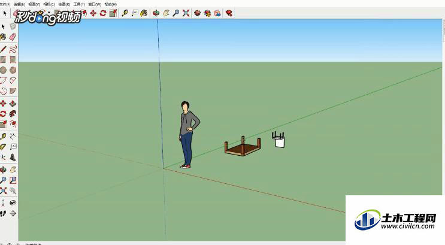
Task: Select the Position Camera tool
Action: pos(3,202)
